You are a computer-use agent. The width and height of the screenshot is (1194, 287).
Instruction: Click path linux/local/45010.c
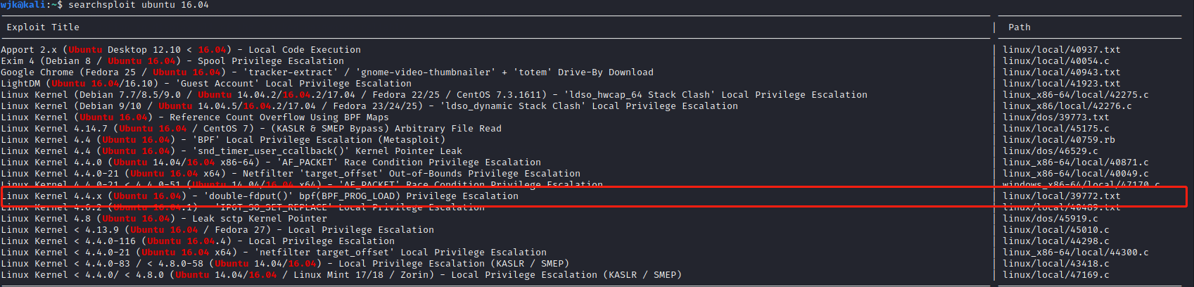[1056, 230]
